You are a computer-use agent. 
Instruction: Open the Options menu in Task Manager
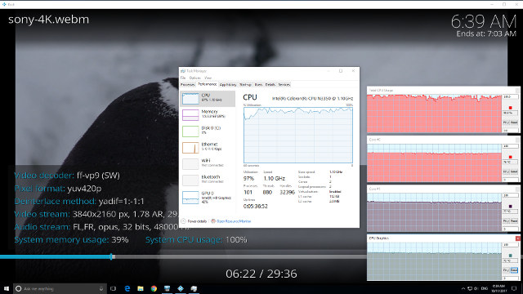[x=194, y=78]
